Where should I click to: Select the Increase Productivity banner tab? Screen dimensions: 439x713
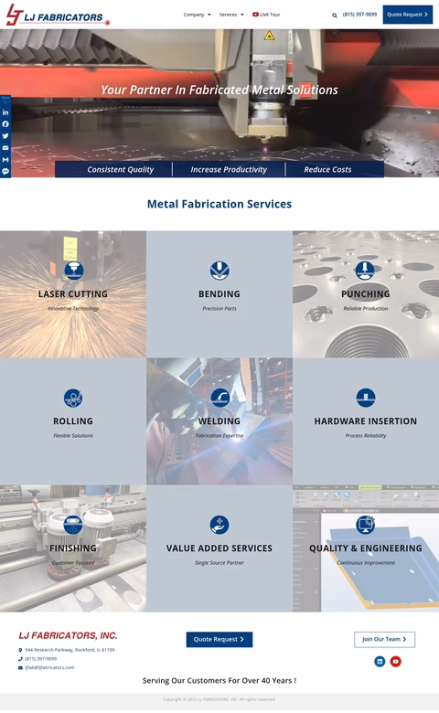tap(229, 170)
